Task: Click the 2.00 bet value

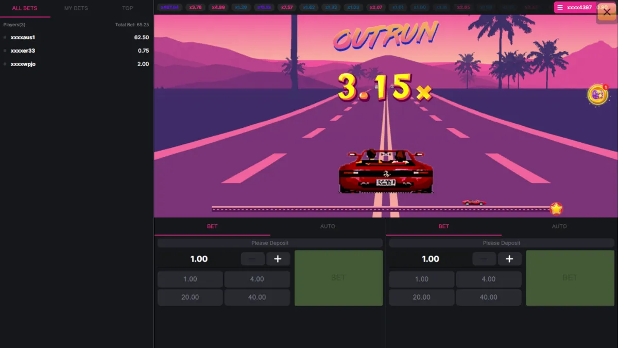Action: point(143,64)
